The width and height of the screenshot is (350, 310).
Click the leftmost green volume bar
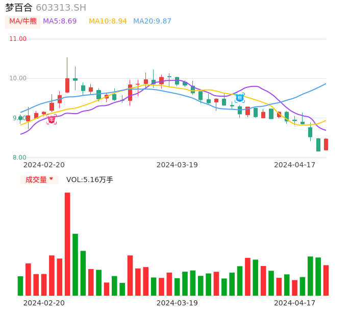coord(20,285)
